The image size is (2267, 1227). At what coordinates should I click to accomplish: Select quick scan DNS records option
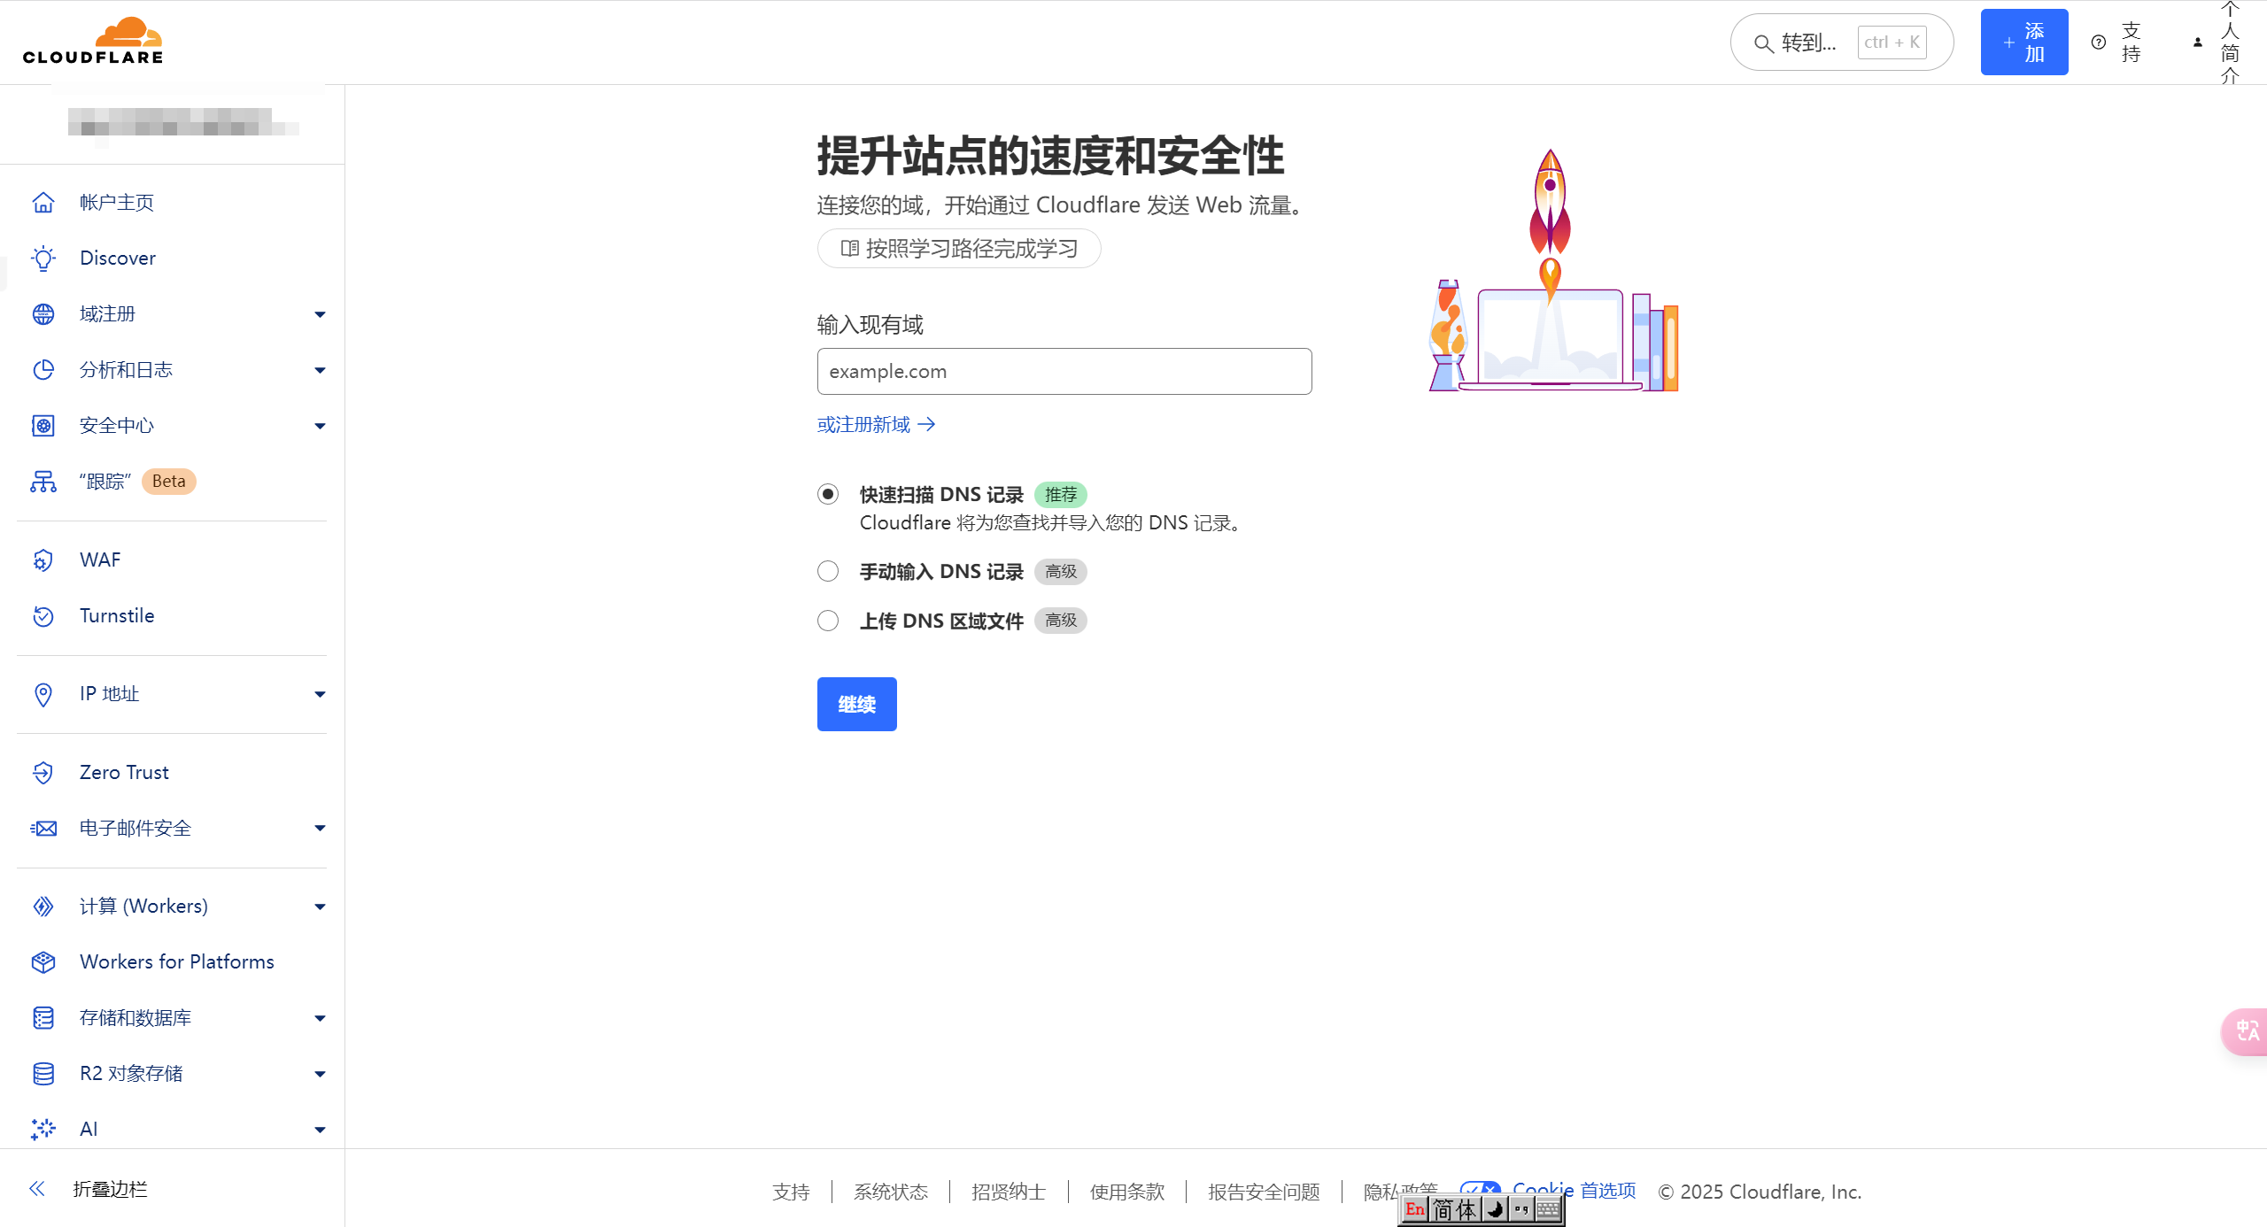click(x=828, y=494)
